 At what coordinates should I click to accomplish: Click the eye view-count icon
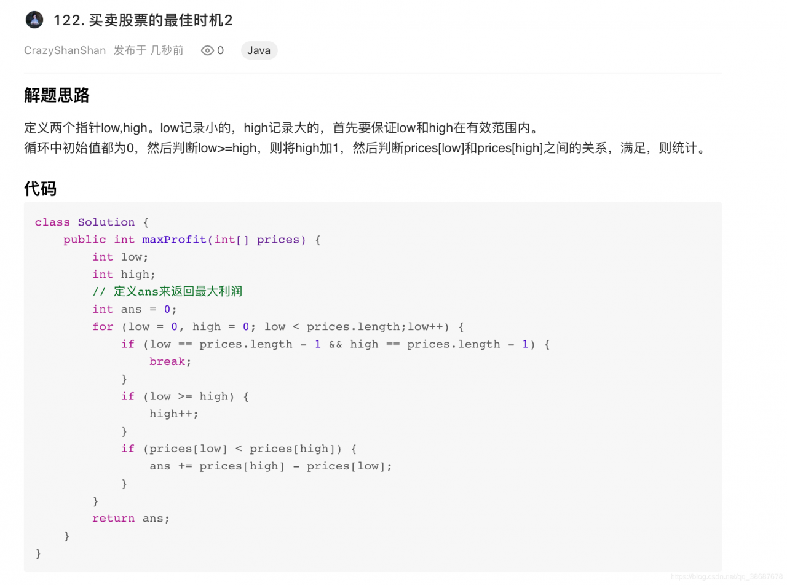(208, 50)
